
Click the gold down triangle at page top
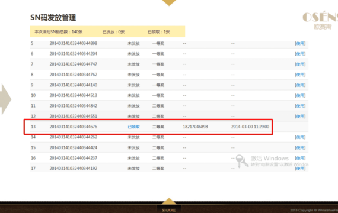click(x=169, y=3)
